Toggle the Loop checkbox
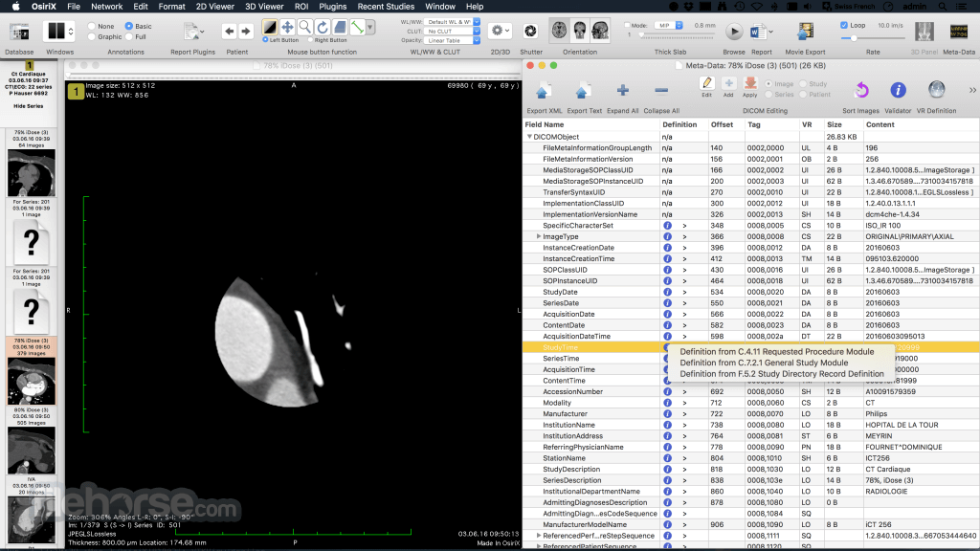 [844, 26]
